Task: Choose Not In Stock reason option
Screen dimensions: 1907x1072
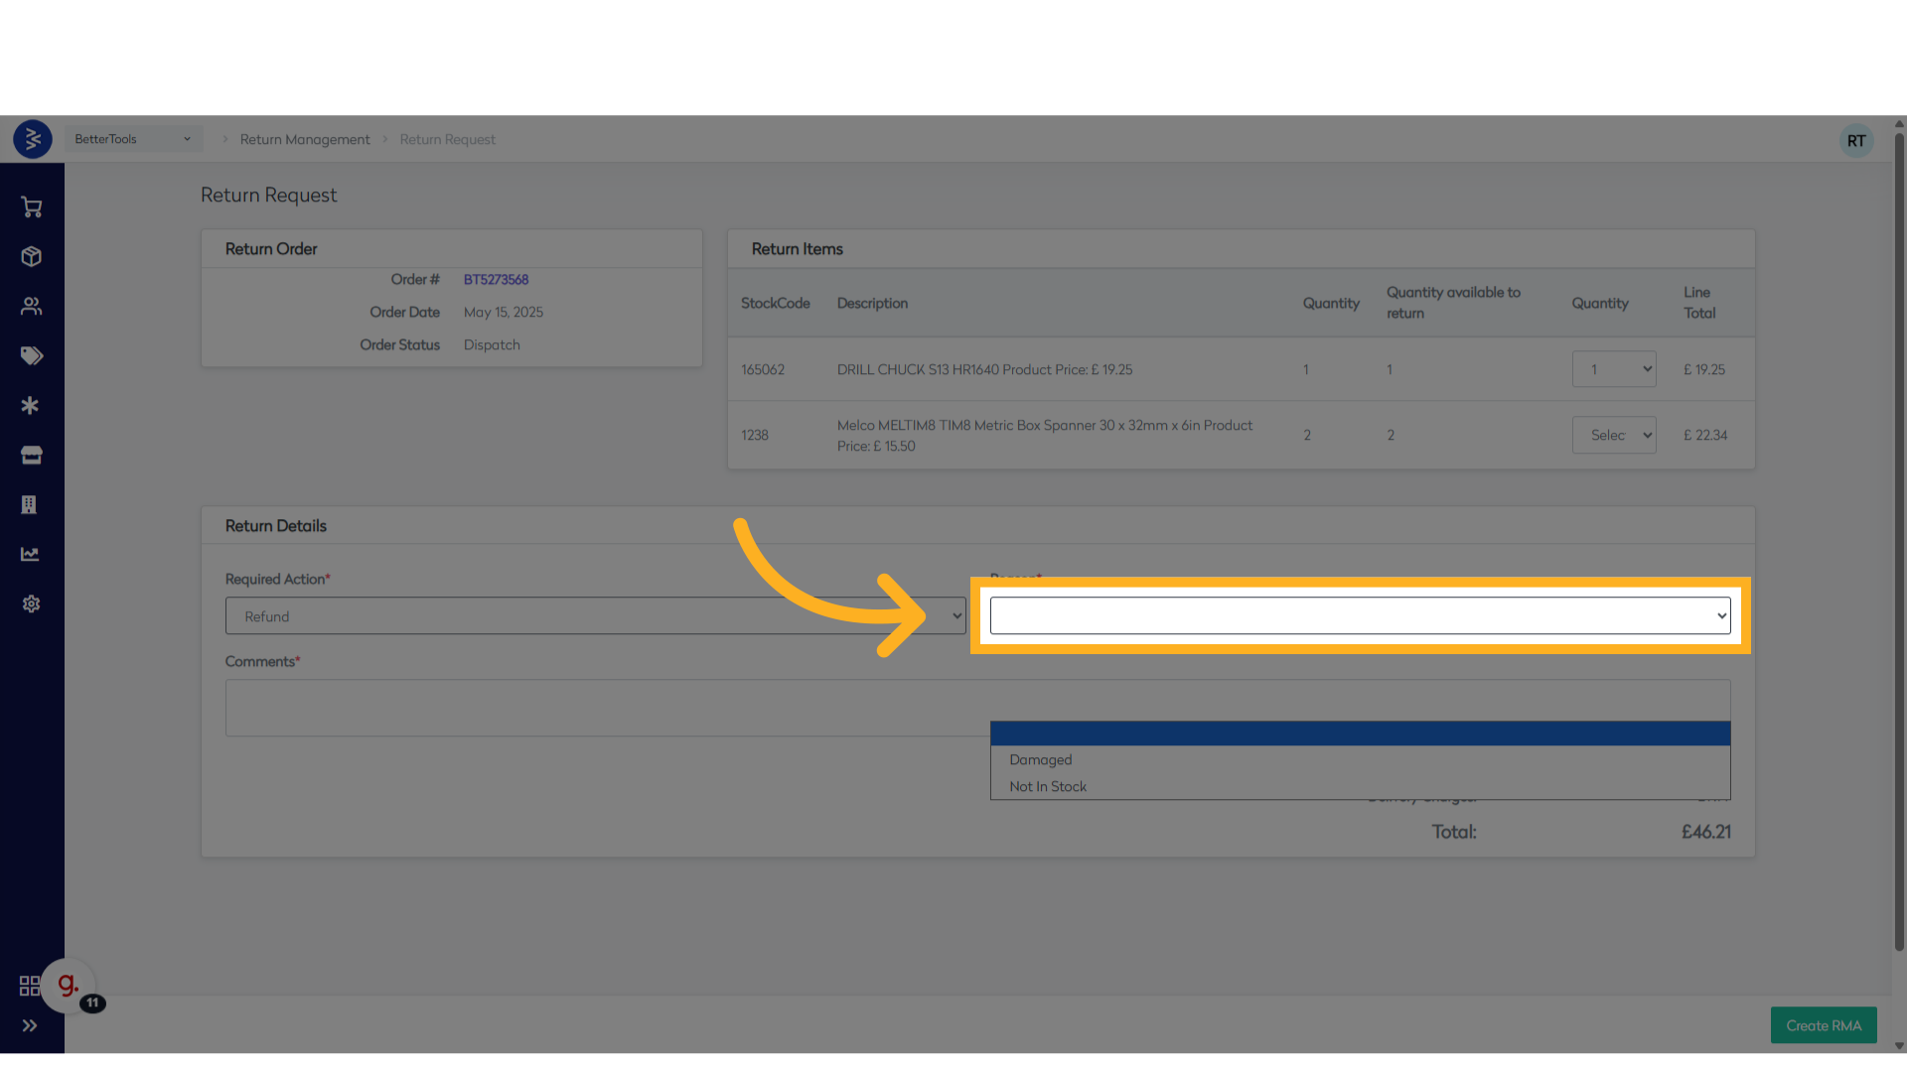Action: [x=1048, y=787]
